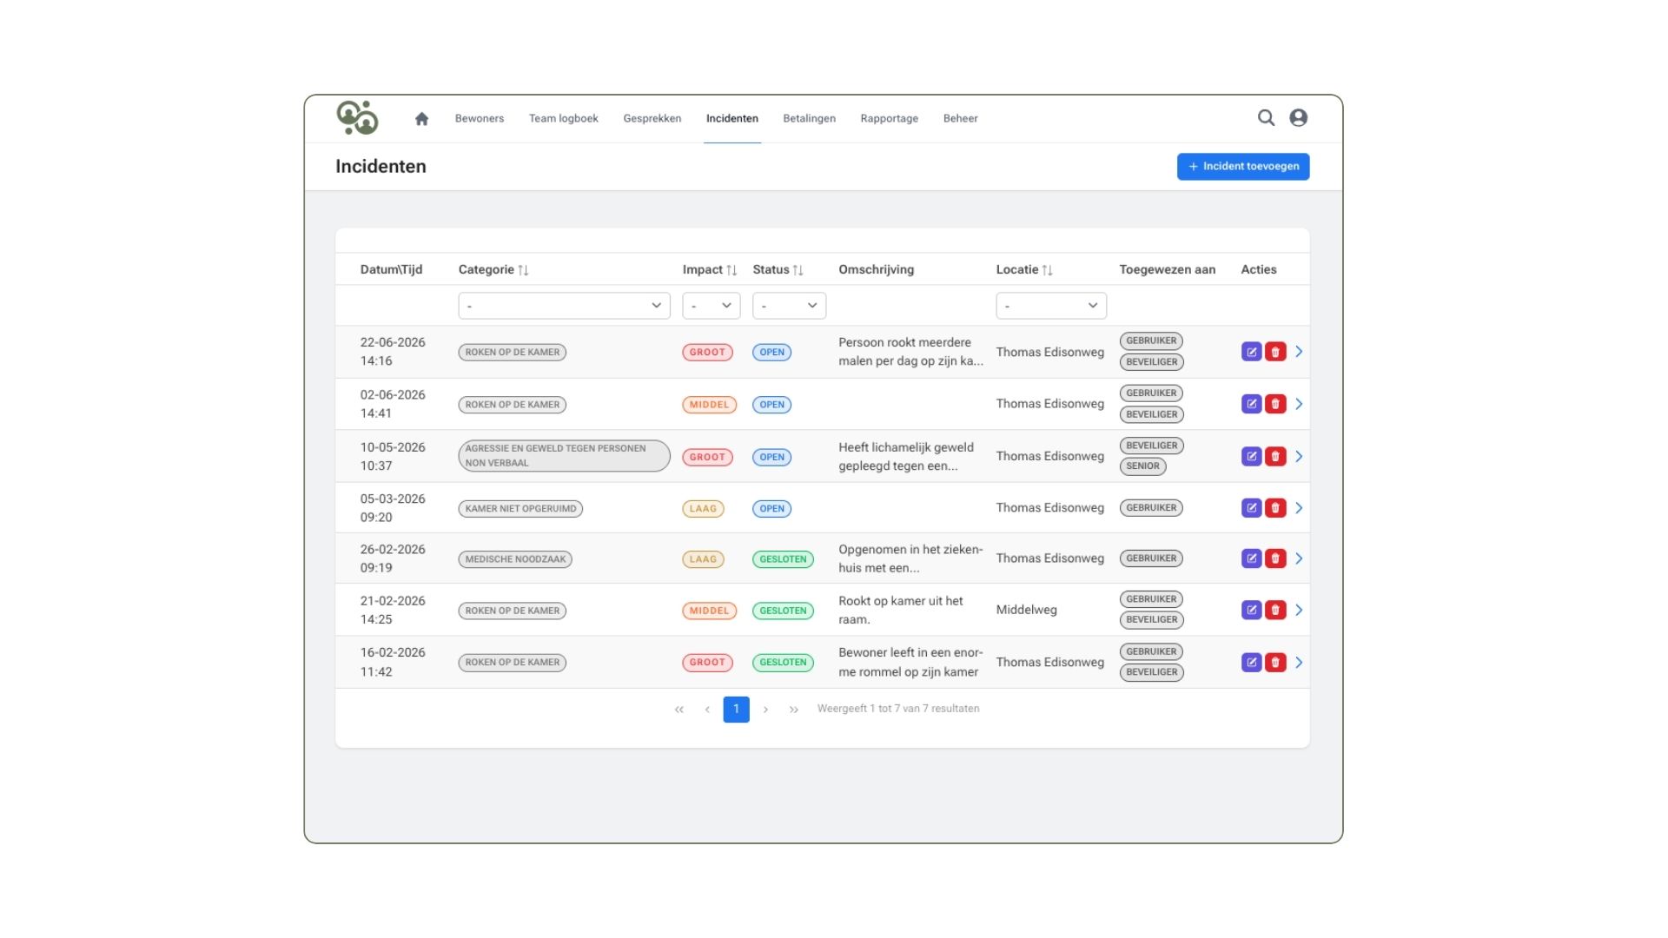Switch to the Rapportage tab
Screen dimensions: 1668x938
coord(889,119)
